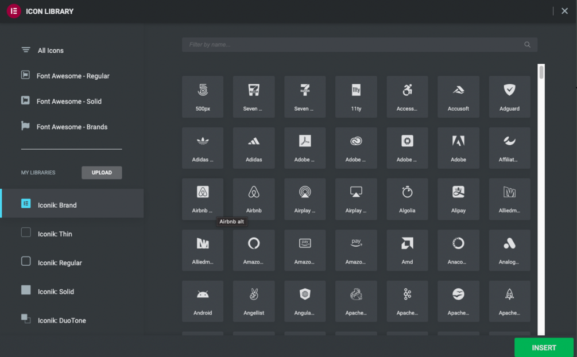Select the plain Adobe 'A' logo icon
The height and width of the screenshot is (357, 577).
click(x=458, y=148)
